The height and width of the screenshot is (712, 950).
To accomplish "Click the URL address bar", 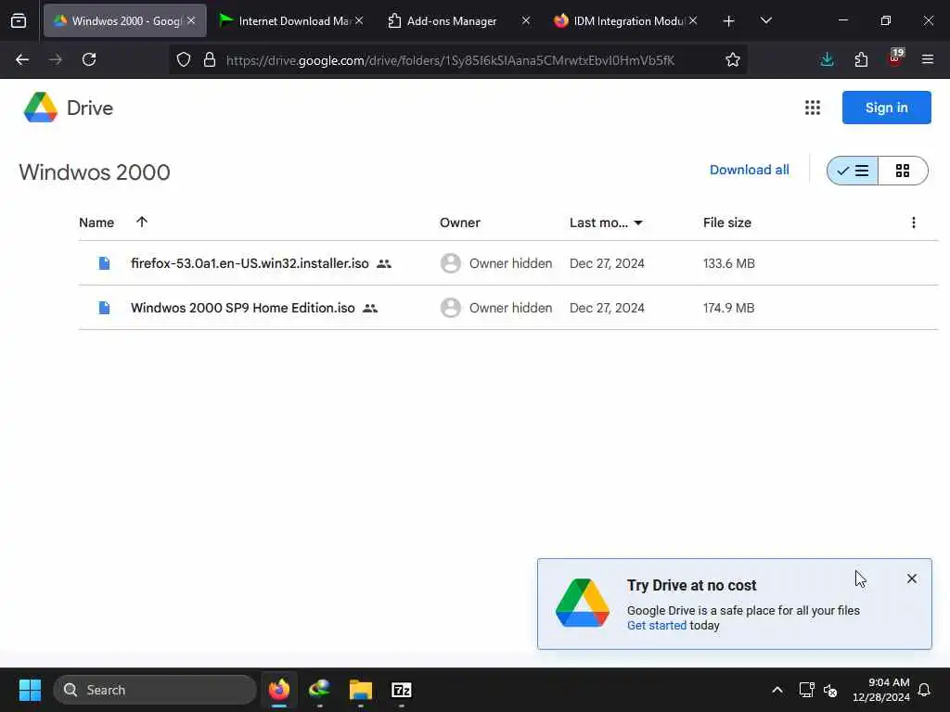I will 450,60.
